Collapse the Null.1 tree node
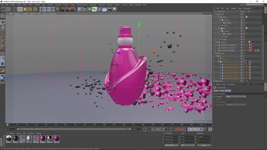 [x=219, y=17]
